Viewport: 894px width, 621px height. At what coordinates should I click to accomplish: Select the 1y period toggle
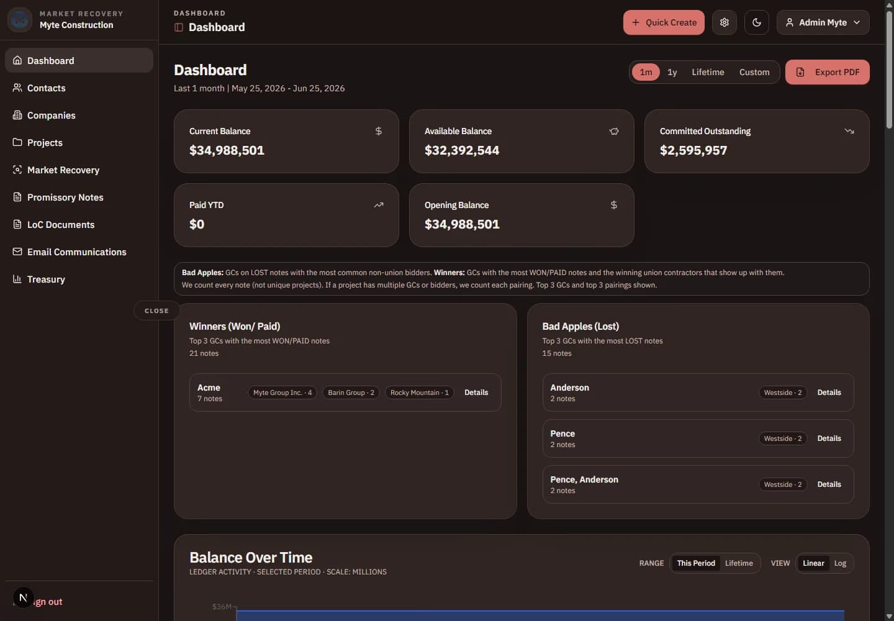pos(672,72)
